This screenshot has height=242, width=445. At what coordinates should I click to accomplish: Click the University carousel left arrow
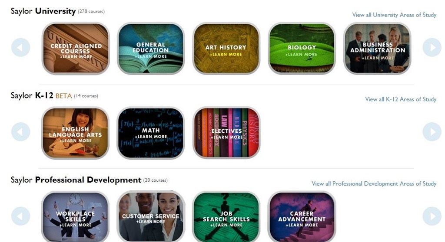point(21,47)
